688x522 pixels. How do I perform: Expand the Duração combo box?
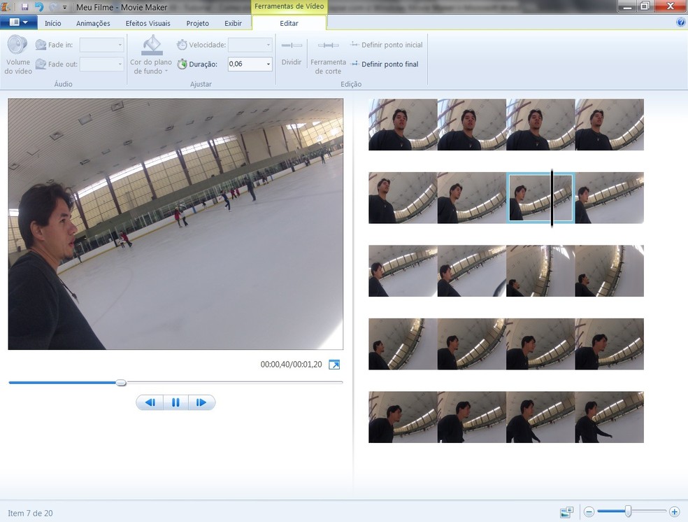(268, 63)
